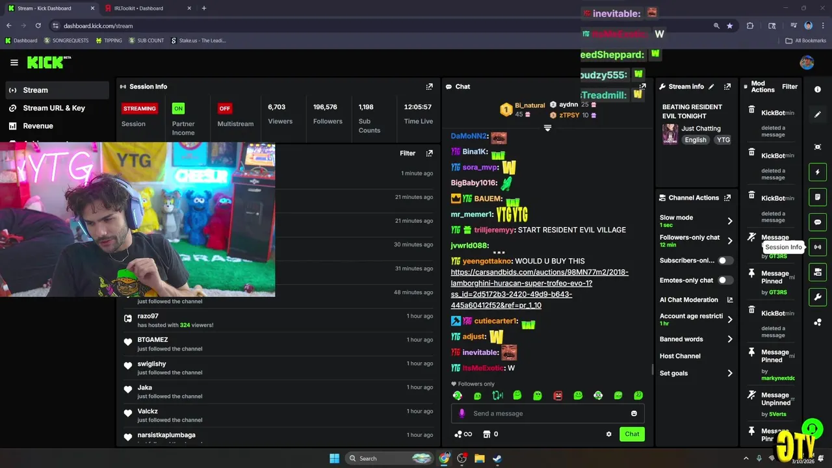Click the pencil icon in right sidebar

click(x=818, y=114)
